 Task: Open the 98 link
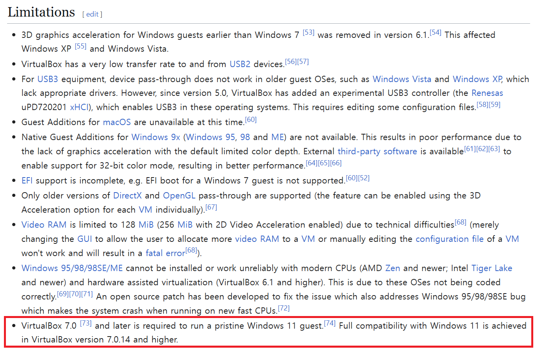click(245, 137)
